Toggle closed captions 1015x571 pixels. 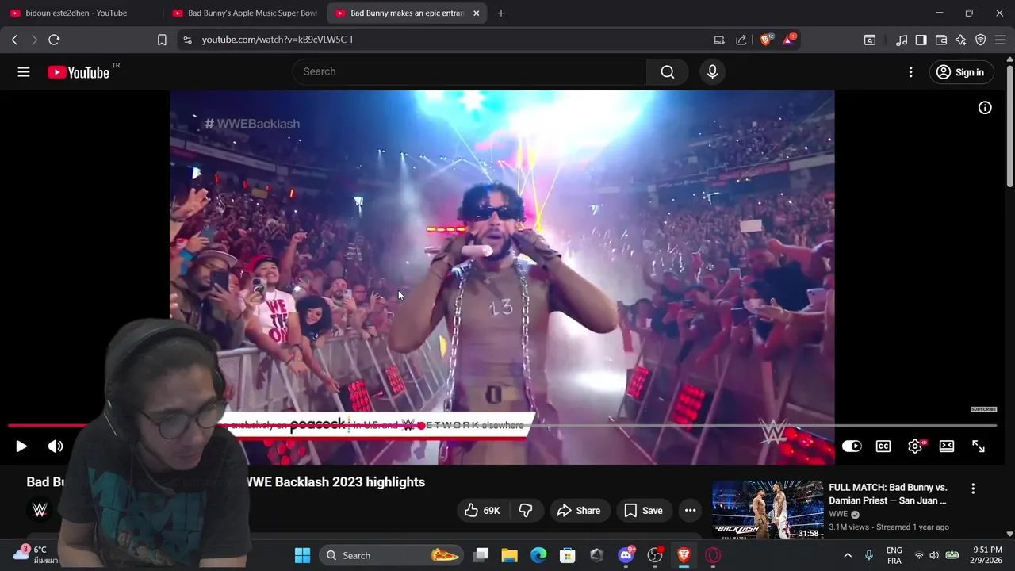(883, 446)
